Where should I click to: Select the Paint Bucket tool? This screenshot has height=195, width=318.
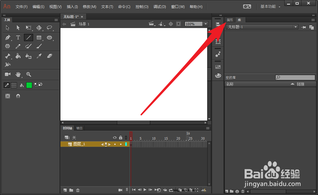[18, 56]
